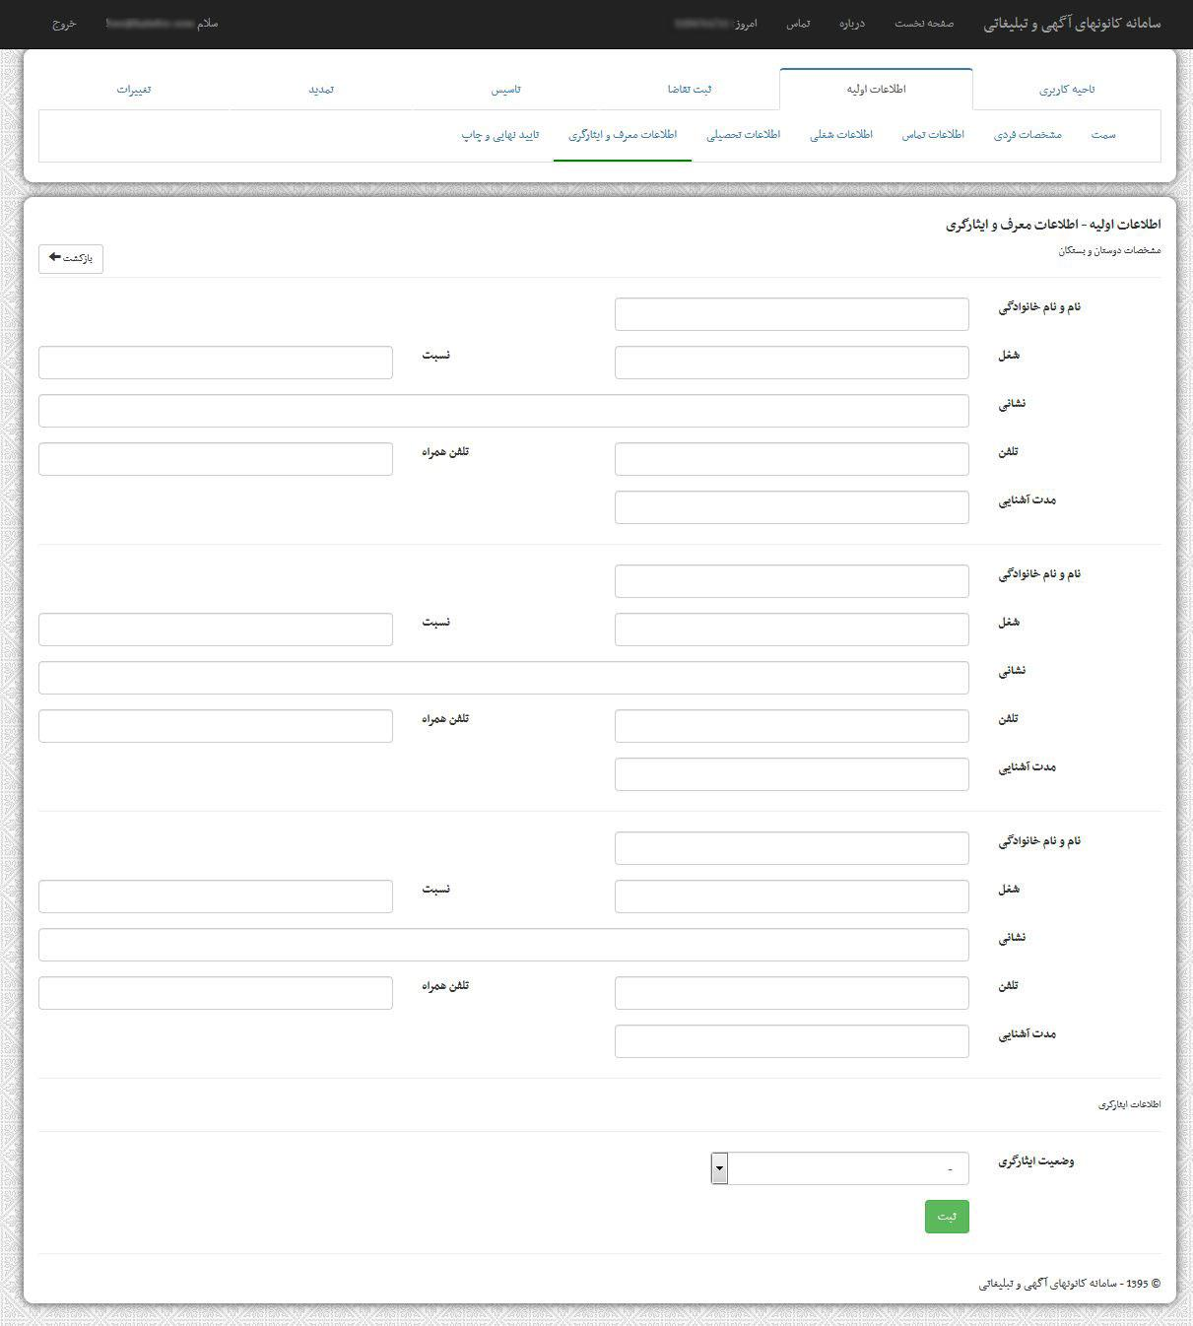Focus the third person's نشانی address field
The image size is (1193, 1326).
tap(503, 945)
